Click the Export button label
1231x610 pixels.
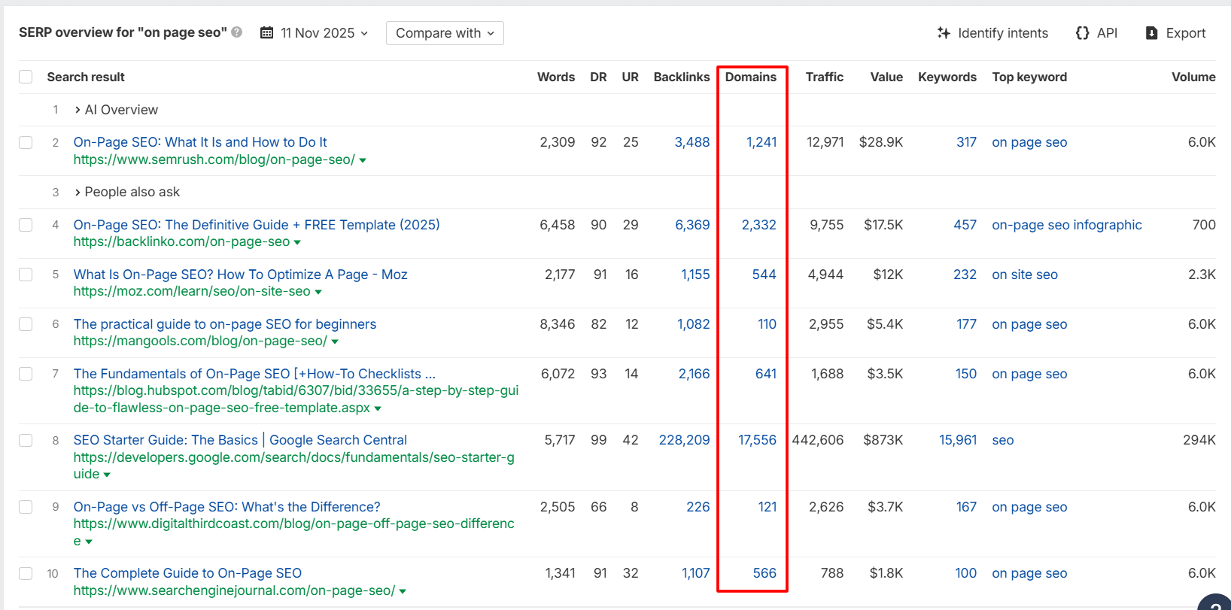1186,33
